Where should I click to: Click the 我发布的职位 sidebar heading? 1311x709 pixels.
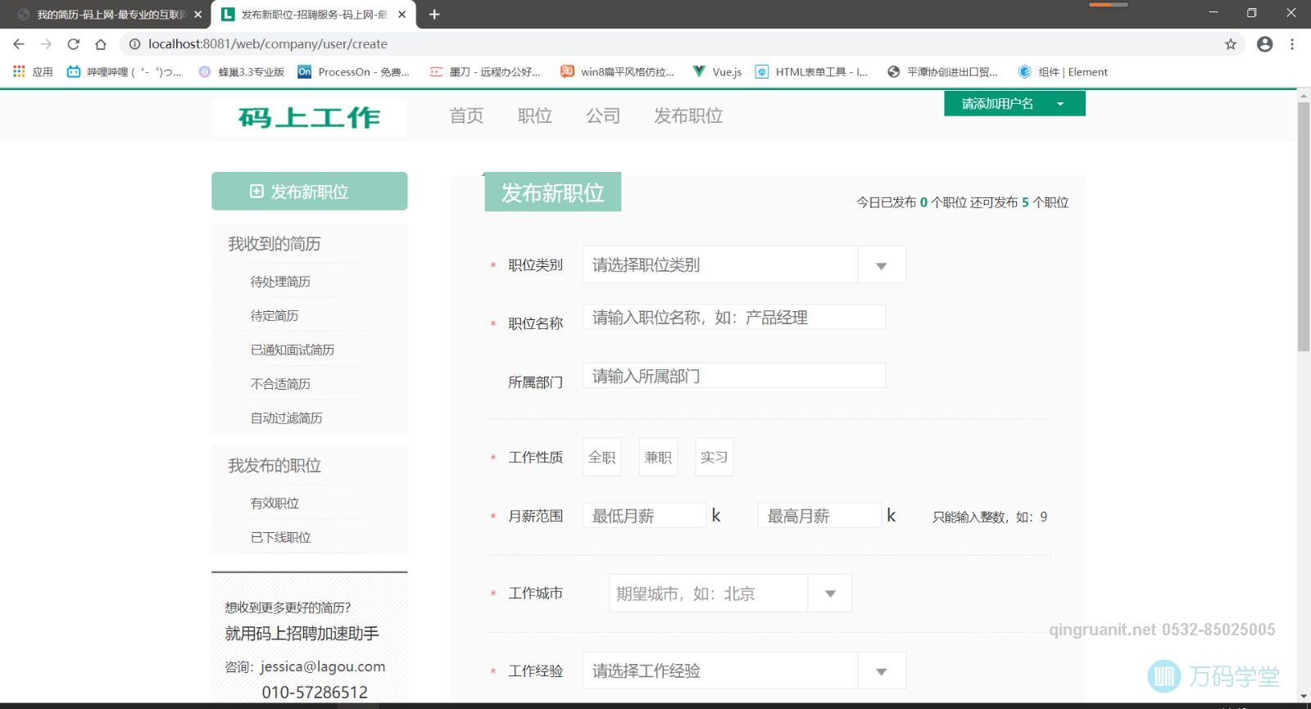coord(274,465)
